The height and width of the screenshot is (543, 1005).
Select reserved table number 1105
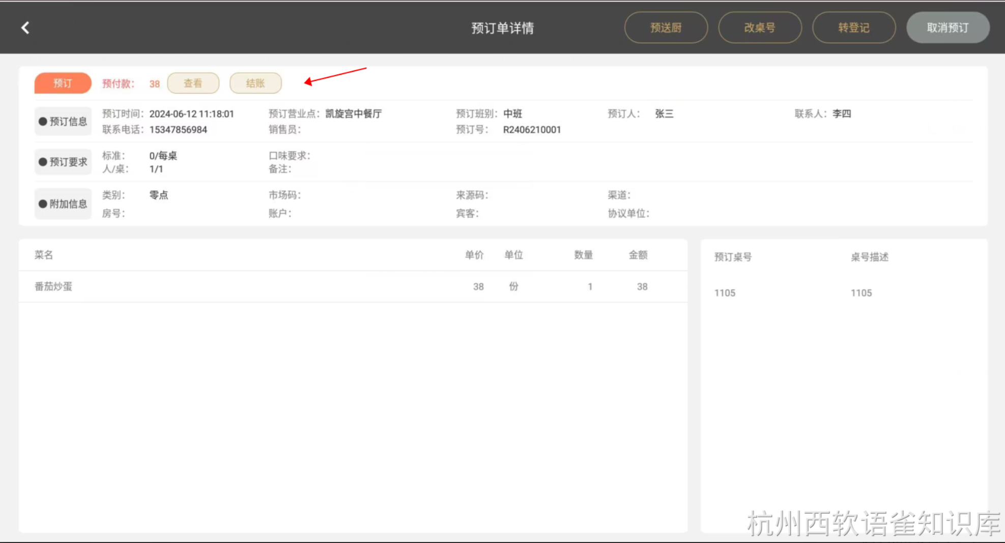pos(725,293)
